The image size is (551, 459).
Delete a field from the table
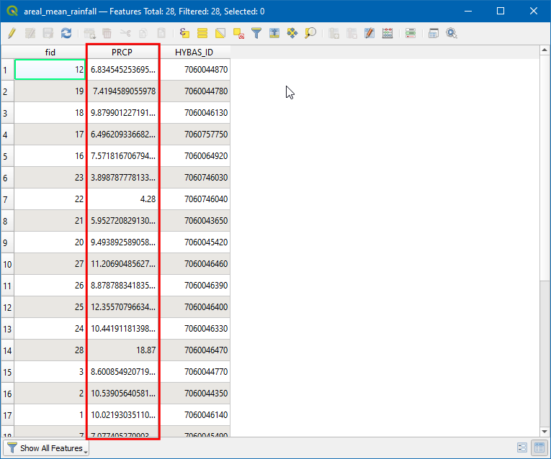(351, 33)
